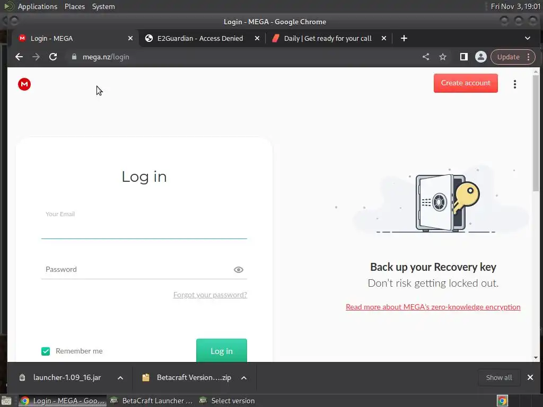This screenshot has height=407, width=543.
Task: Open zero-knowledge encryption read more link
Action: click(433, 307)
